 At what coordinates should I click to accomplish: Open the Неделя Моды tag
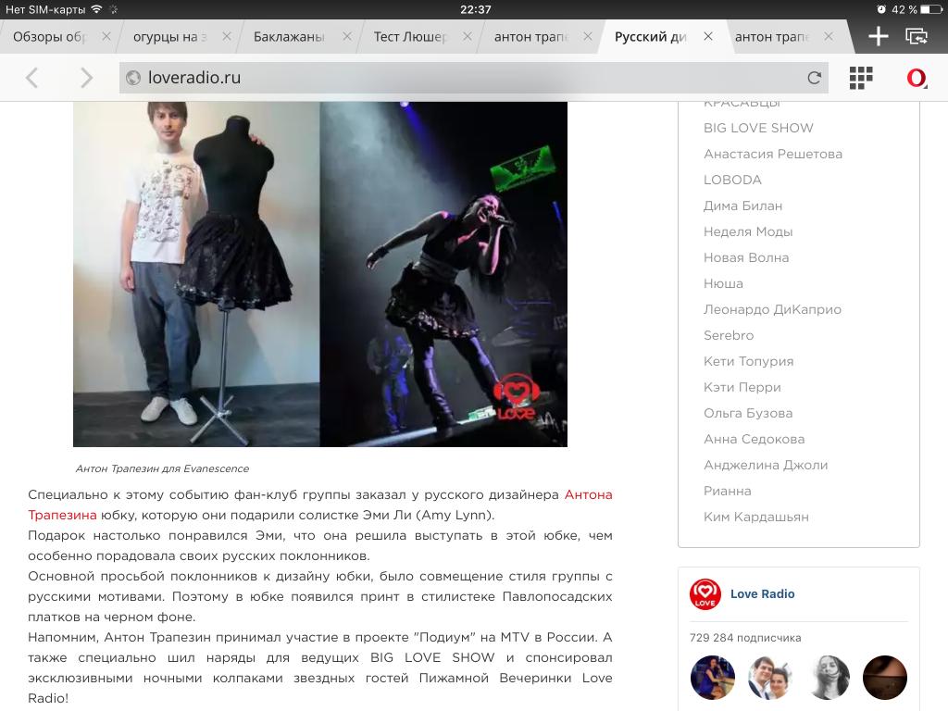pyautogui.click(x=748, y=232)
